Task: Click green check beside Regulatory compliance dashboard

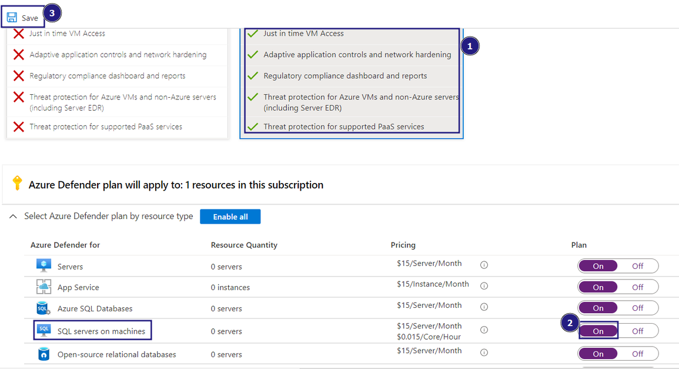Action: (253, 76)
